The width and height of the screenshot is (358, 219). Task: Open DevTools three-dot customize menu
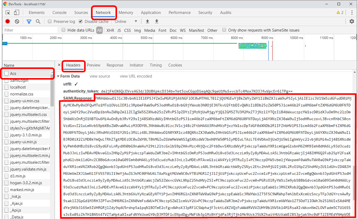coord(352,13)
